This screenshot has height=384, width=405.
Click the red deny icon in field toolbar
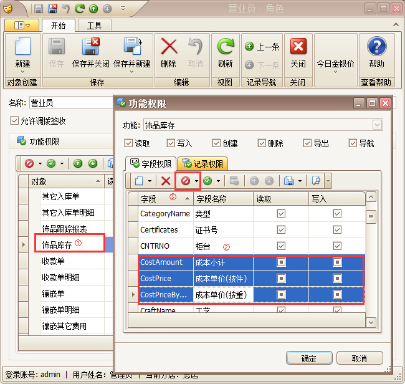point(185,181)
